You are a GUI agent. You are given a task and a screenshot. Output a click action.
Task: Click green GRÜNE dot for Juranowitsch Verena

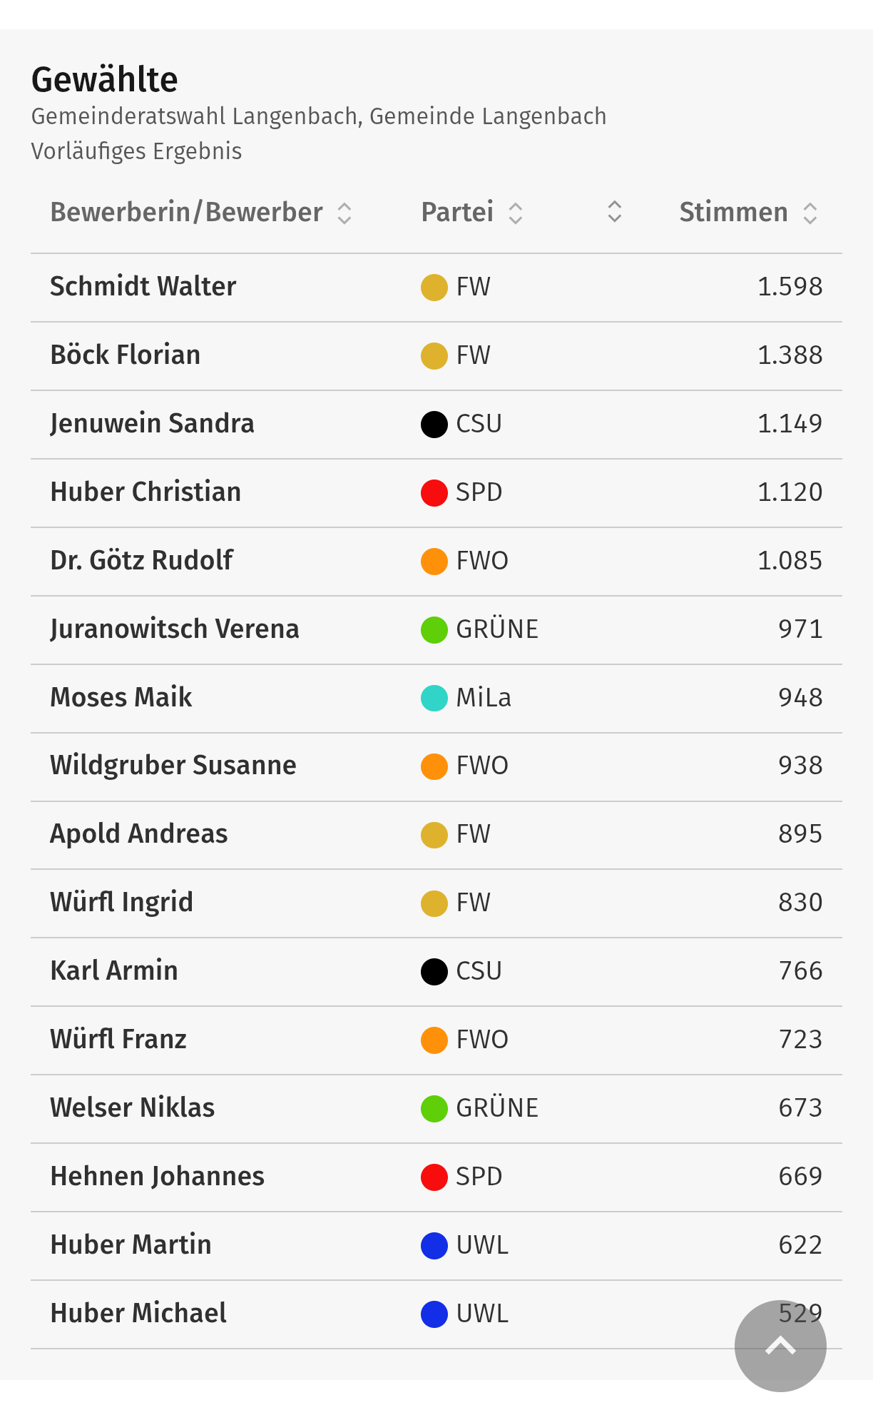(x=434, y=630)
